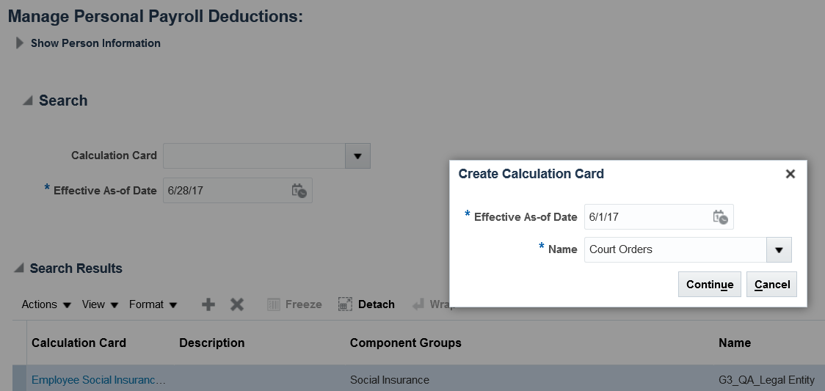Click the dialog Effective As-of Date field

646,217
